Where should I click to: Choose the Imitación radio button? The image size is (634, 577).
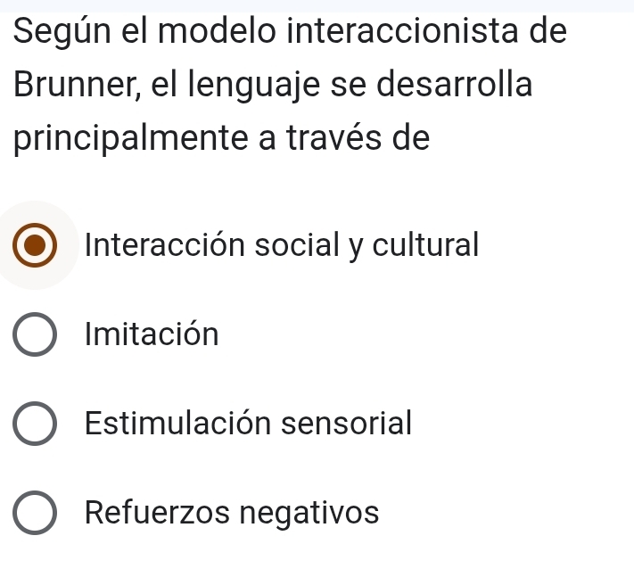[x=35, y=335]
